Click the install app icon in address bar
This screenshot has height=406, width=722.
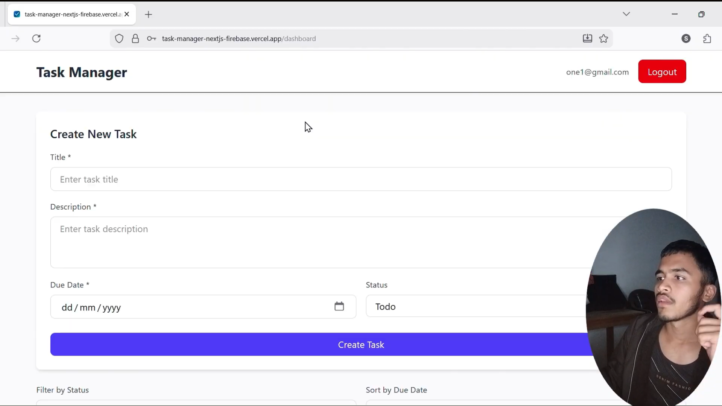click(587, 38)
